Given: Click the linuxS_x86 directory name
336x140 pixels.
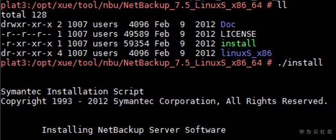Looking at the screenshot, I should pyautogui.click(x=246, y=53).
